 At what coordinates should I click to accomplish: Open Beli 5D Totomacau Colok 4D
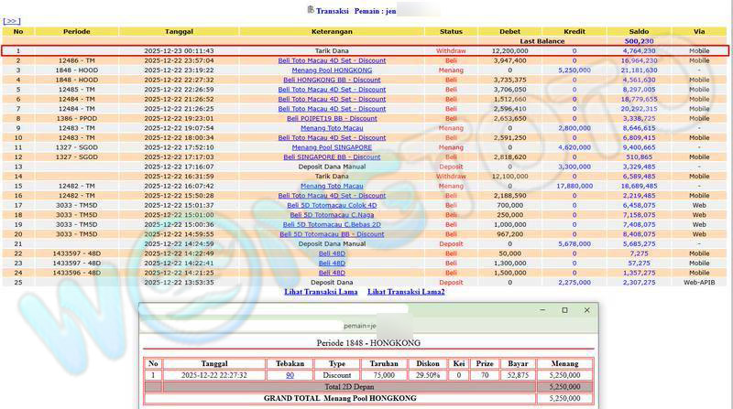click(x=332, y=206)
